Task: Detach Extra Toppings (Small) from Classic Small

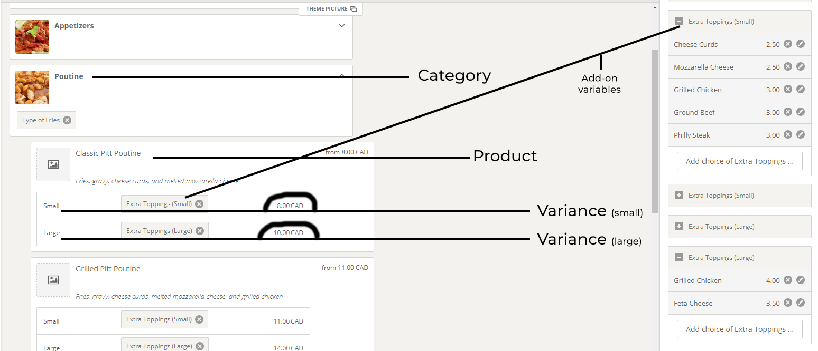Action: pos(199,204)
